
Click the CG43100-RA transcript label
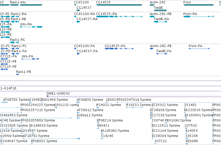tap(84, 14)
